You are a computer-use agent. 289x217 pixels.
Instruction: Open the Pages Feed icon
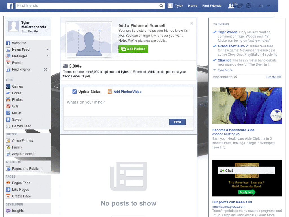tap(8, 183)
